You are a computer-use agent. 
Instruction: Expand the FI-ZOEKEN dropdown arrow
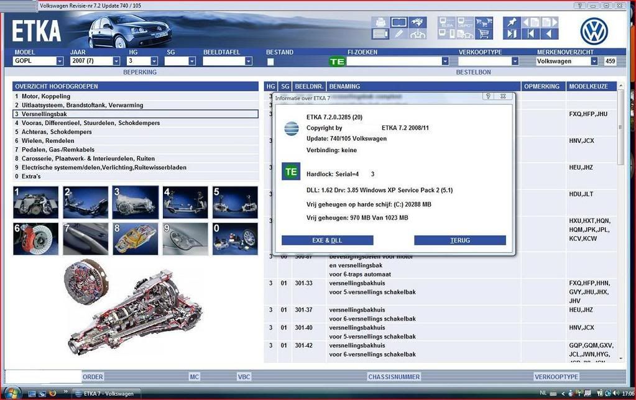pos(445,61)
